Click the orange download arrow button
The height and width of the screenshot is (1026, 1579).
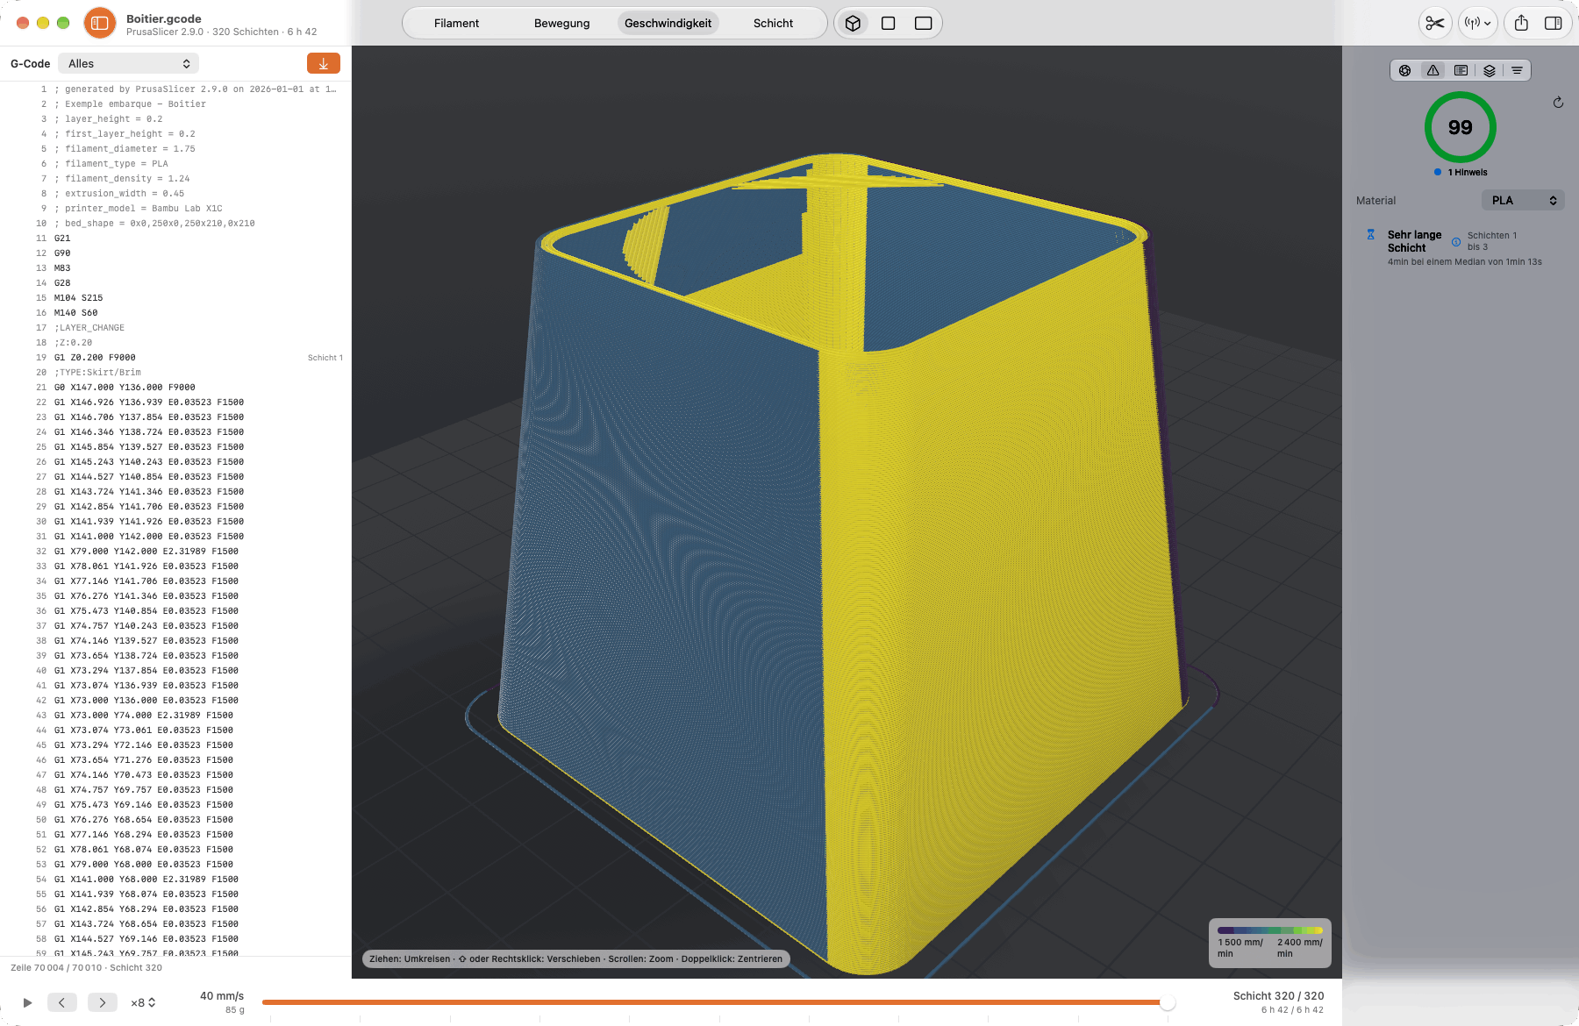pyautogui.click(x=324, y=63)
